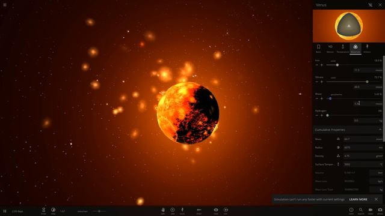
Task: Pause the simulation
Action: (4, 211)
